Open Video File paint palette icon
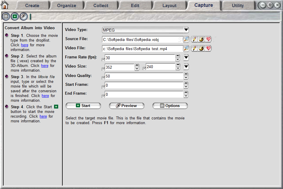 point(201,48)
